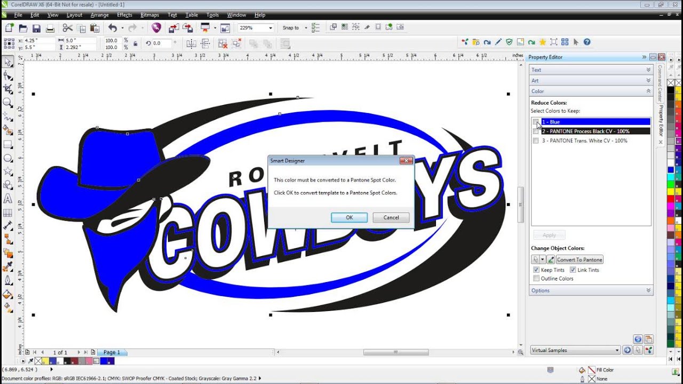Image resolution: width=683 pixels, height=384 pixels.
Task: Undo the last action
Action: click(x=113, y=28)
